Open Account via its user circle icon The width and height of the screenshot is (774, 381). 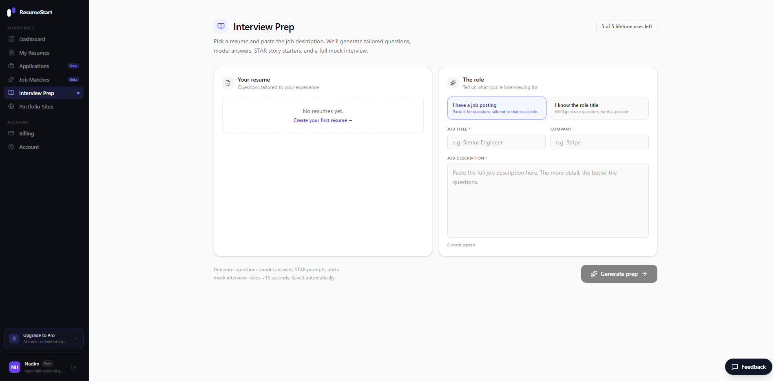11,147
